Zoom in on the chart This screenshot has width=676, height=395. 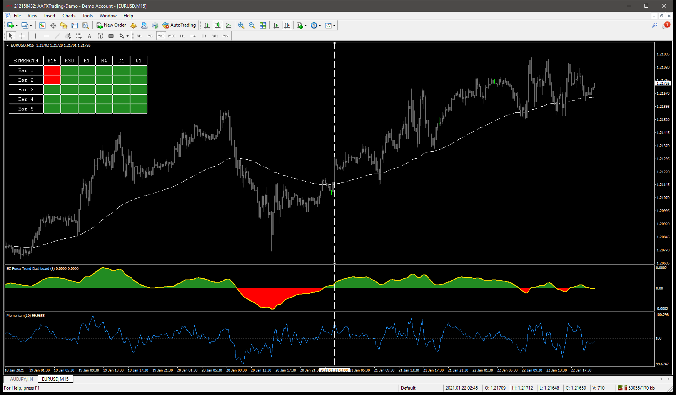coord(241,25)
